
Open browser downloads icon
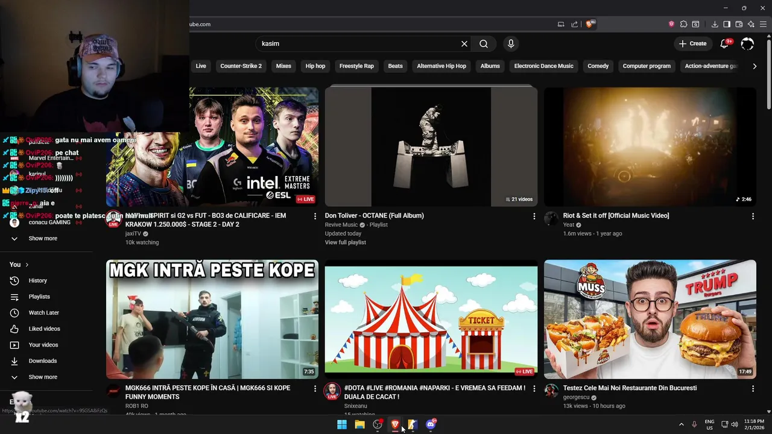715,24
